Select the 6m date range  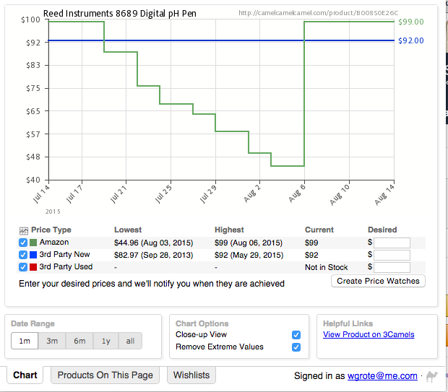coord(79,341)
